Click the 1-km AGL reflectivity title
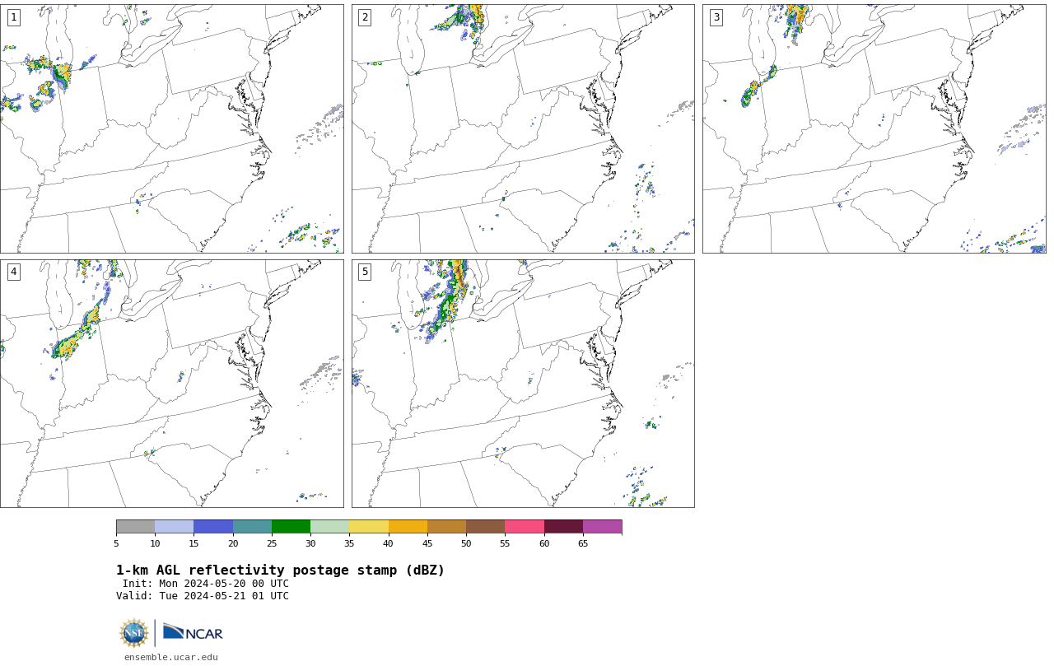 coord(280,571)
